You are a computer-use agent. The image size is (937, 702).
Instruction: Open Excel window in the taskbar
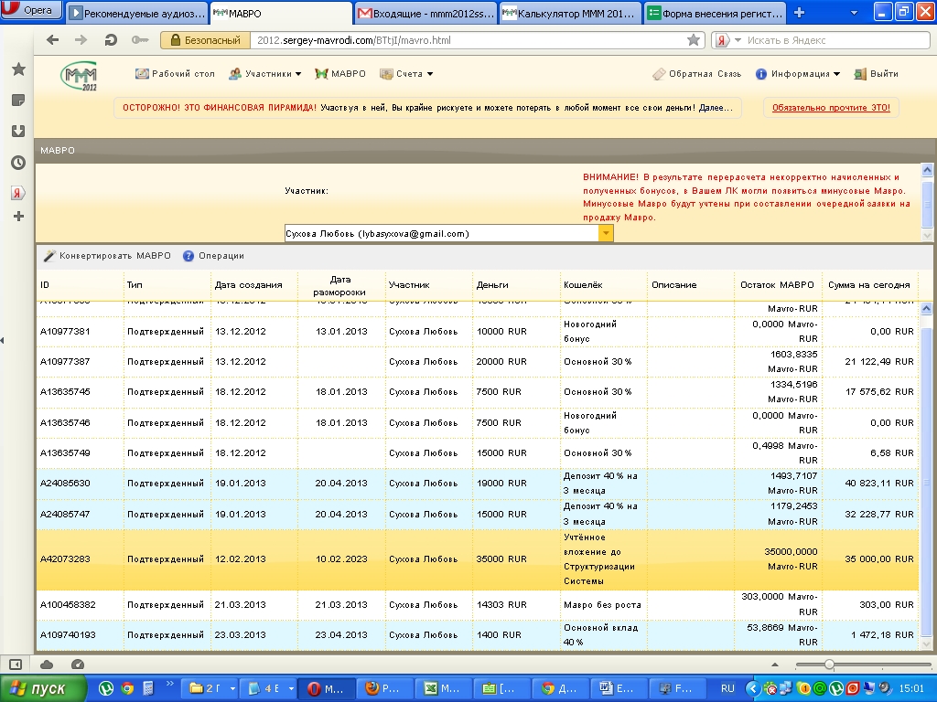pyautogui.click(x=443, y=688)
